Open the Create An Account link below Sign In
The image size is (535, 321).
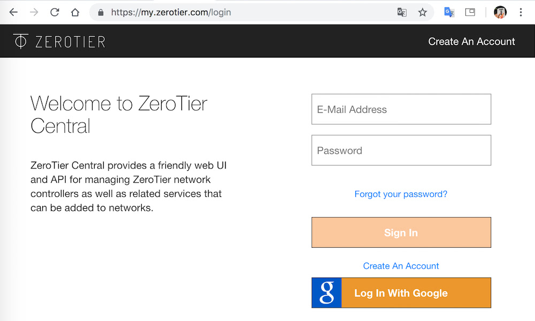click(x=401, y=266)
